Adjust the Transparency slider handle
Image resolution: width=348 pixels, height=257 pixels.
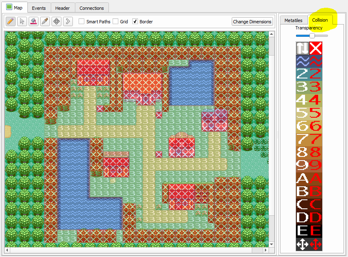(x=312, y=36)
